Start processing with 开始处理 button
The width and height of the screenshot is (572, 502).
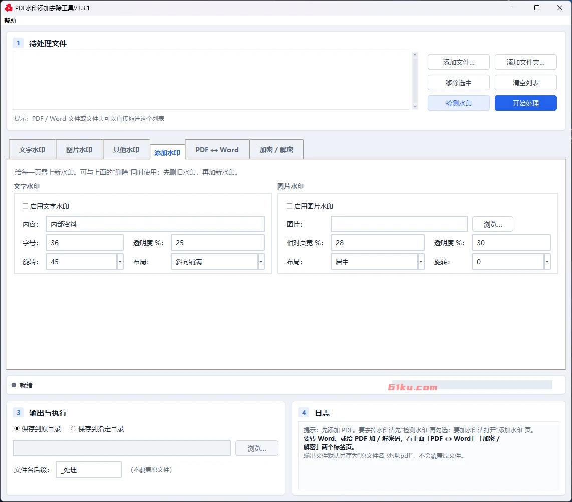(x=526, y=103)
